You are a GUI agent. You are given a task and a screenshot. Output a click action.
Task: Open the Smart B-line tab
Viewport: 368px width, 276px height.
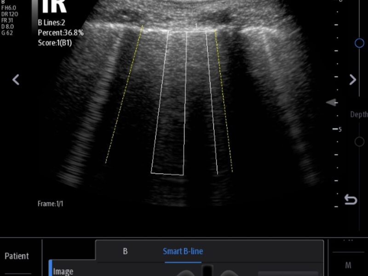click(x=183, y=251)
